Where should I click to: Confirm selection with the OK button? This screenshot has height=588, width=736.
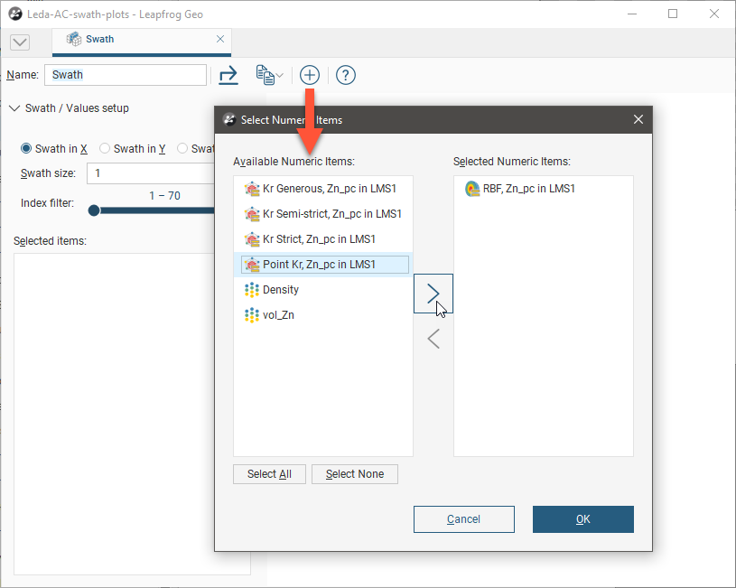point(583,519)
